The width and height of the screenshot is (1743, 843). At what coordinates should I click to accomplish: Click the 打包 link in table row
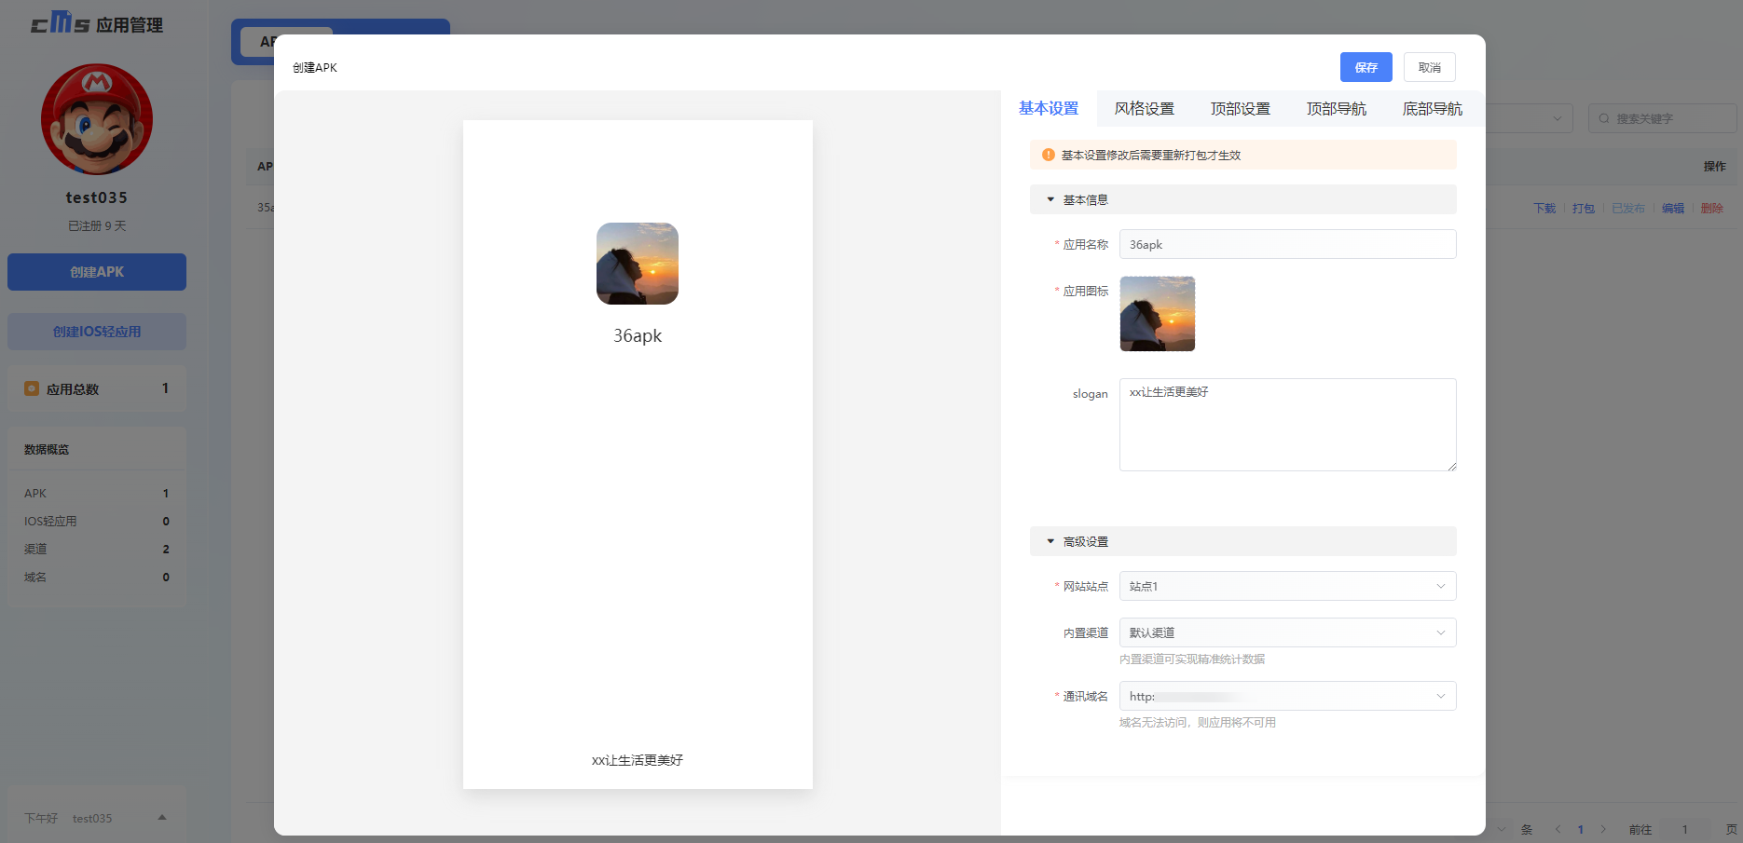[x=1584, y=208]
